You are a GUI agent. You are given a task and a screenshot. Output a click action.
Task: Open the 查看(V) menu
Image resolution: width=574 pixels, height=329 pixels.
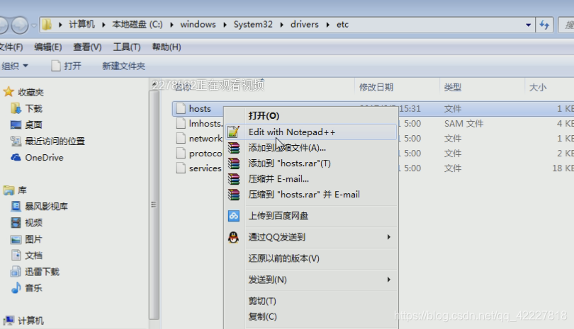pyautogui.click(x=87, y=47)
